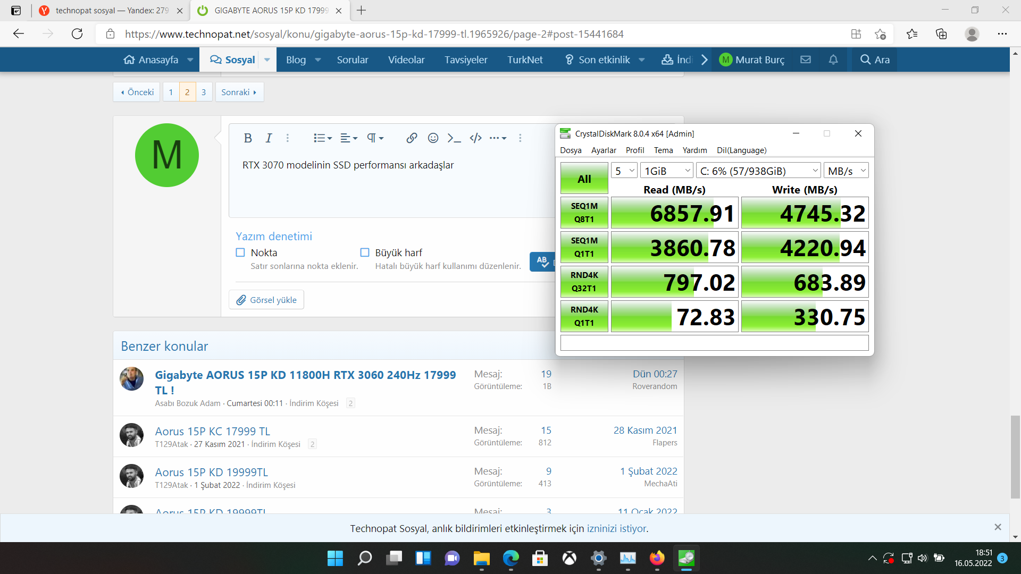Open the notifications bell icon
Screen dimensions: 1021x574
point(833,60)
